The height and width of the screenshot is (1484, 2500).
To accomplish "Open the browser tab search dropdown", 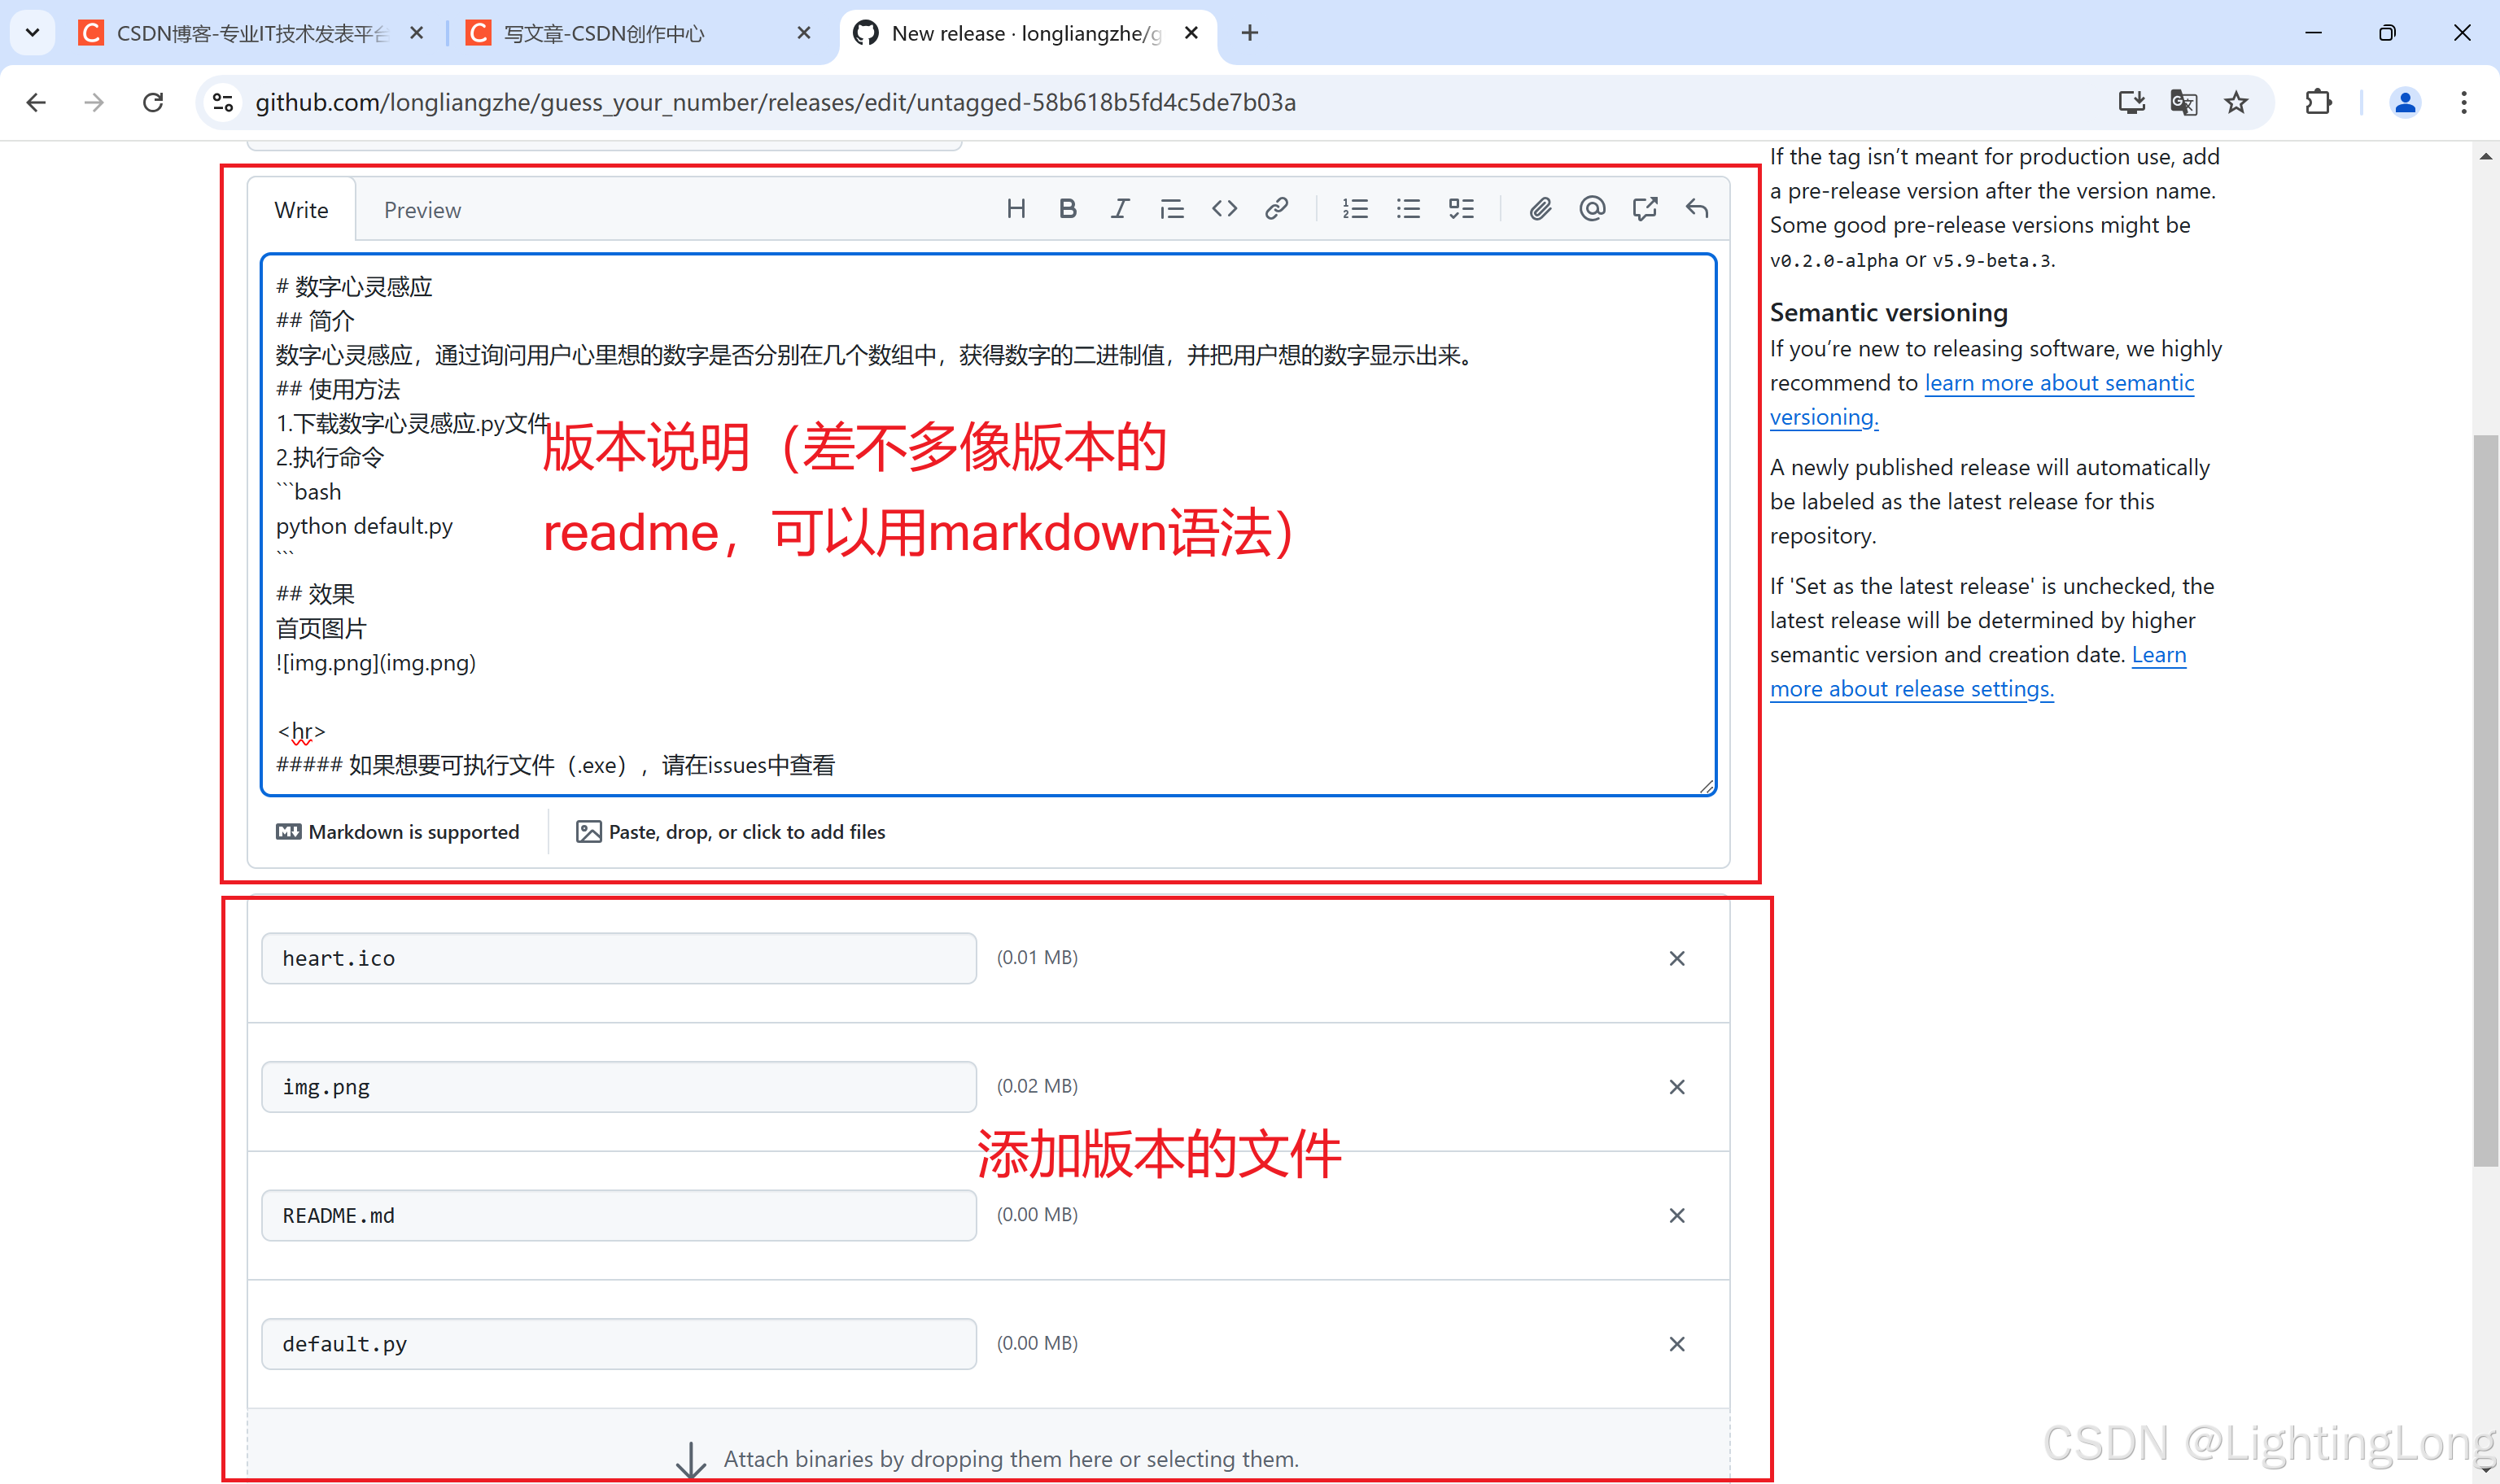I will click(x=32, y=32).
